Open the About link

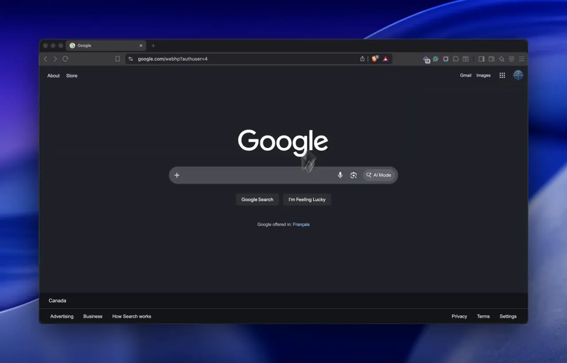54,76
